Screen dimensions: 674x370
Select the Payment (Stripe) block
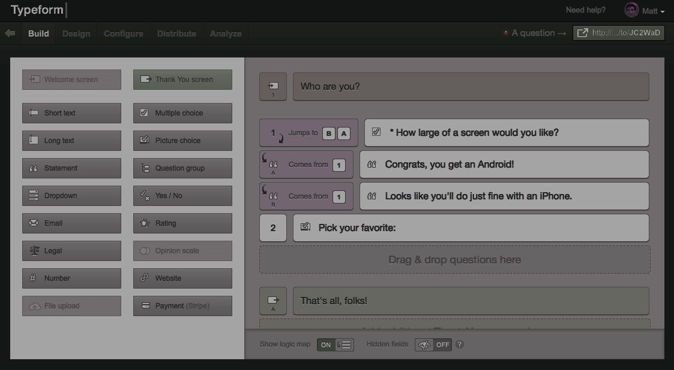(182, 305)
